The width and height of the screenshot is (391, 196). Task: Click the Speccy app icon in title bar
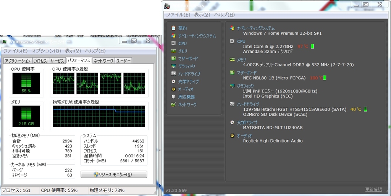click(x=167, y=5)
